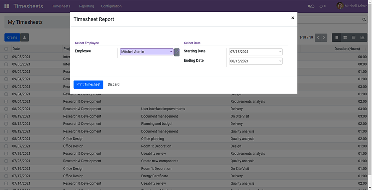The height and width of the screenshot is (190, 372).
Task: Click the export download icon button
Action: (24, 37)
